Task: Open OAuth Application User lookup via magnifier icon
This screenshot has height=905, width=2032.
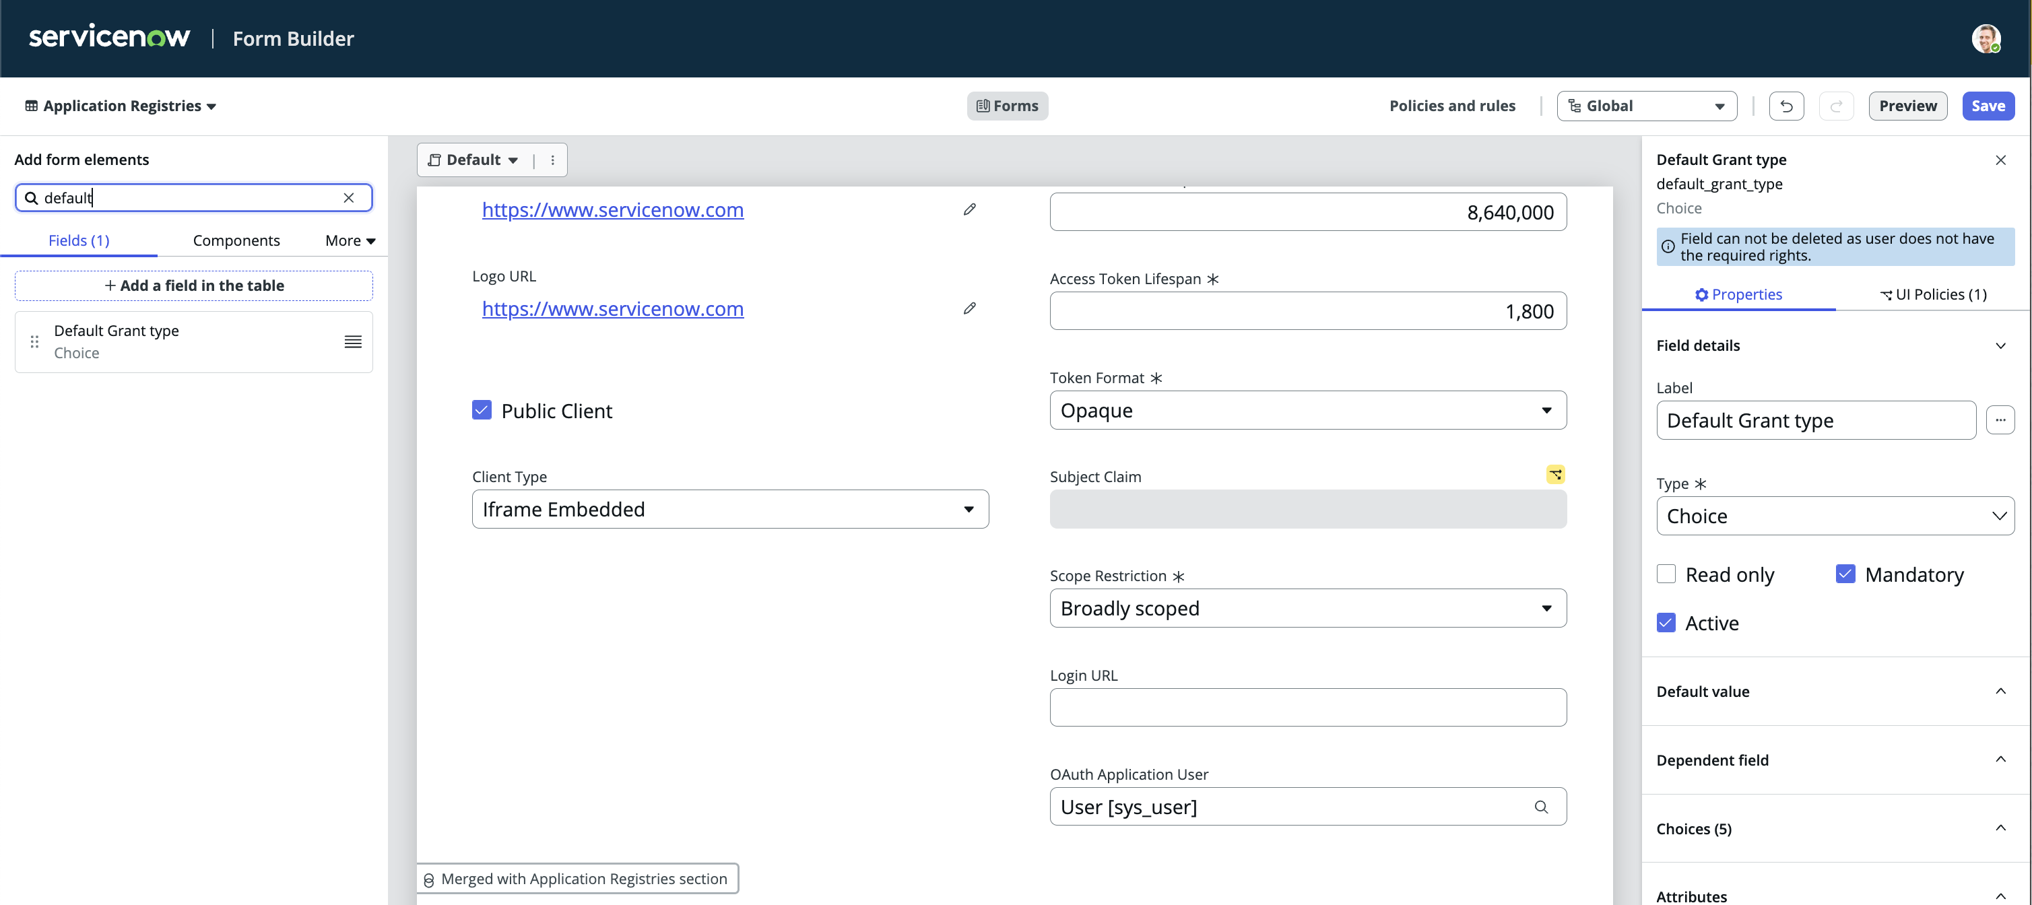Action: pyautogui.click(x=1542, y=807)
